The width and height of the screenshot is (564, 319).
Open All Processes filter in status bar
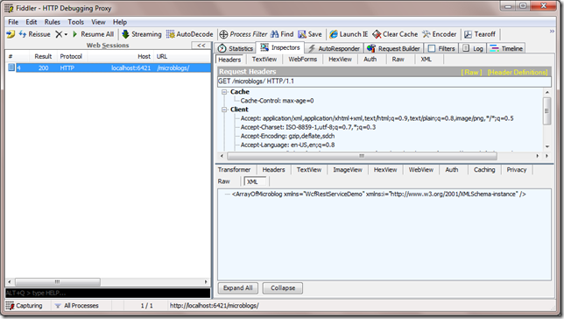(x=76, y=306)
